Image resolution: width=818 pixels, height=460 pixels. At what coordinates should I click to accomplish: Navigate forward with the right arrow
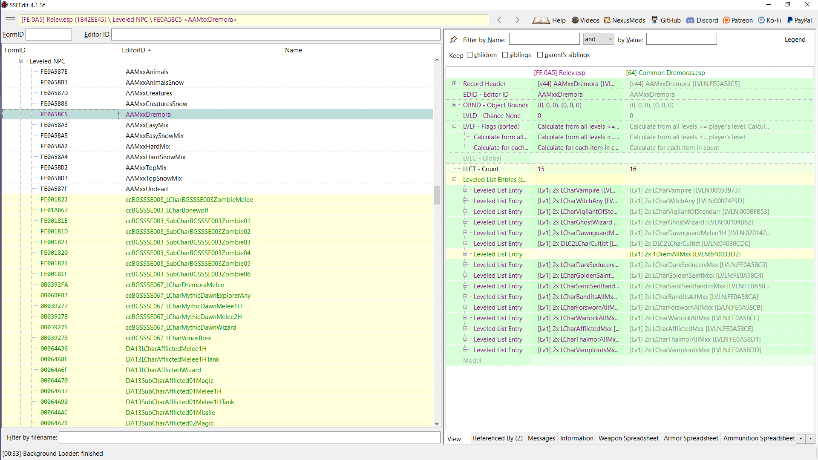tap(517, 20)
